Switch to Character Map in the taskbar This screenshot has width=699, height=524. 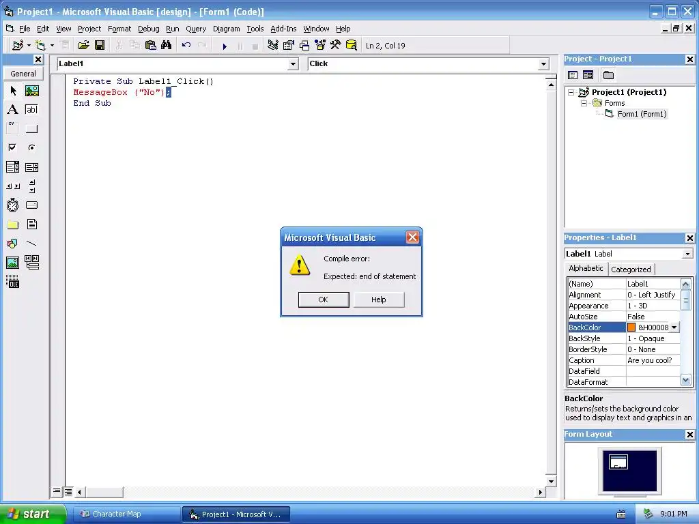coord(126,514)
